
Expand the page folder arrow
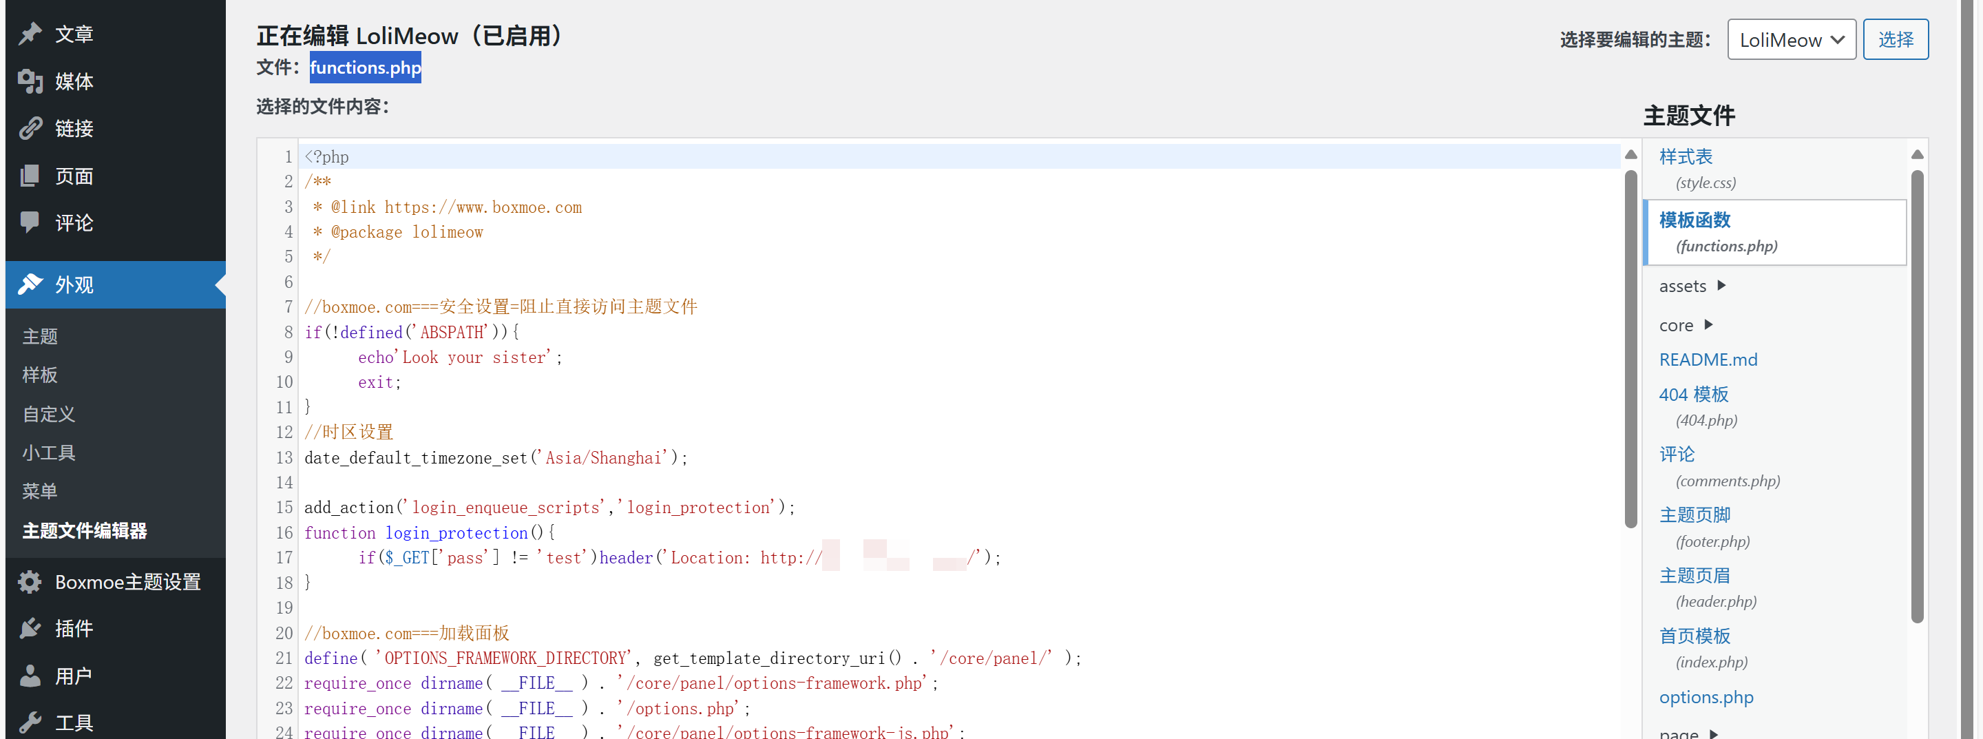pyautogui.click(x=1713, y=733)
